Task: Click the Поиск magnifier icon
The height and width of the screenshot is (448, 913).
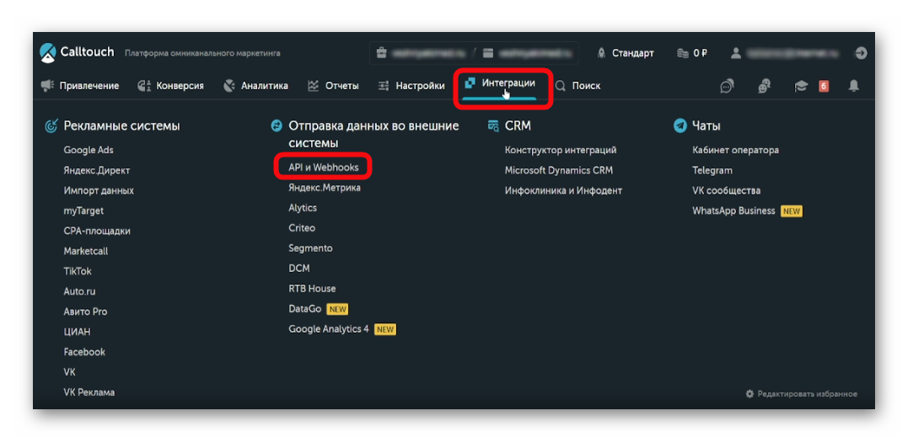Action: (560, 86)
